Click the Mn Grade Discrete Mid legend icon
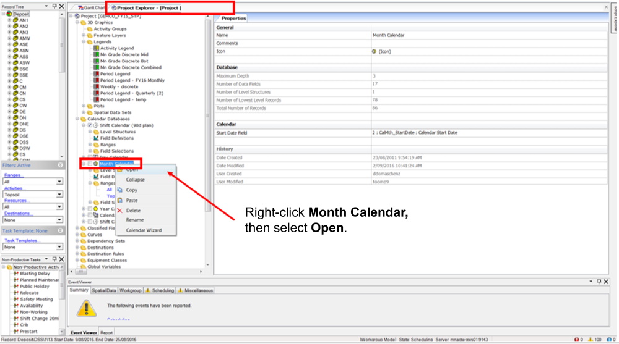619x344 pixels. [x=96, y=55]
